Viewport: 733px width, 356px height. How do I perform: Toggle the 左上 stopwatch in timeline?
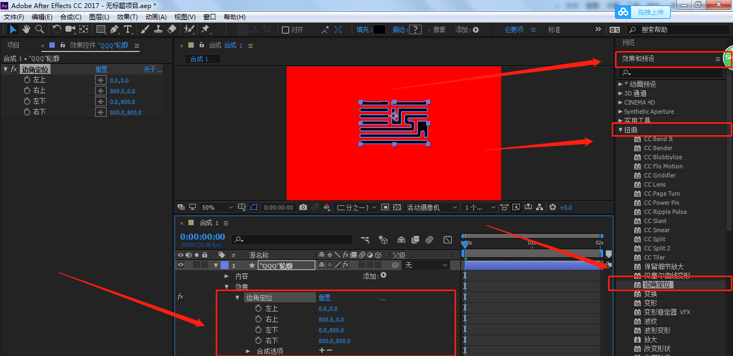click(x=258, y=308)
